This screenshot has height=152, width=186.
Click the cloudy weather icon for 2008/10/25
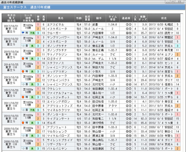23,149
